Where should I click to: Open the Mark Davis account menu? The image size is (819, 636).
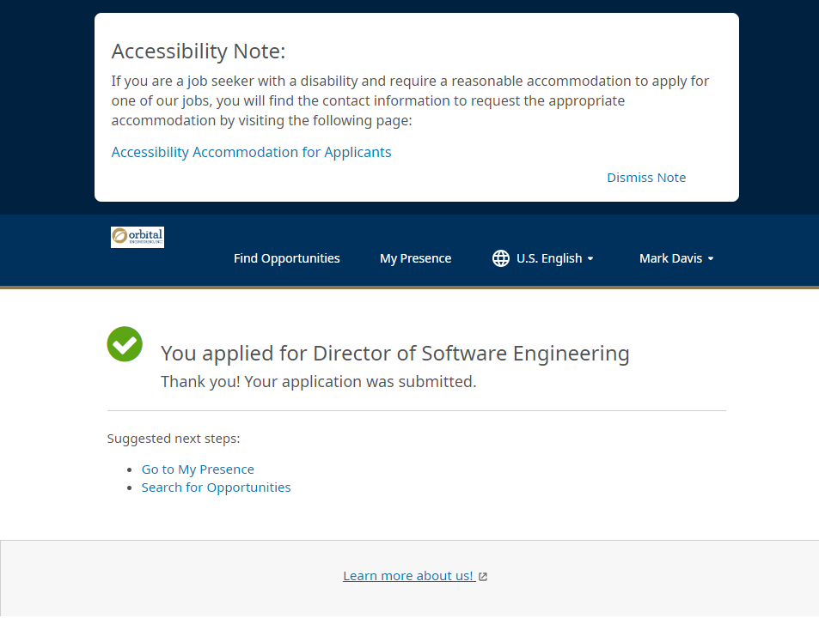tap(670, 258)
